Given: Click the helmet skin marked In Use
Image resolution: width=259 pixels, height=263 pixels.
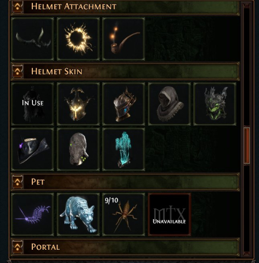Looking at the screenshot, I should pos(32,104).
